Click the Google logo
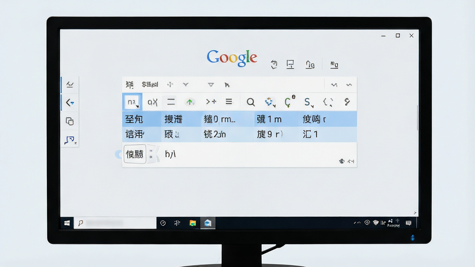 [232, 57]
